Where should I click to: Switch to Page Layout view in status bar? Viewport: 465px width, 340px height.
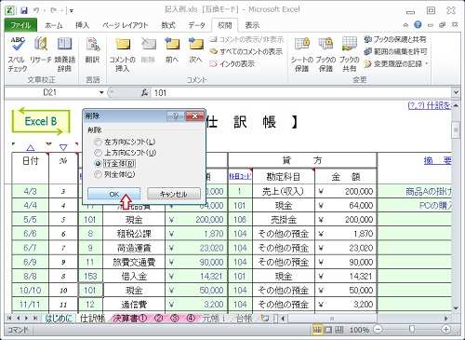click(328, 330)
